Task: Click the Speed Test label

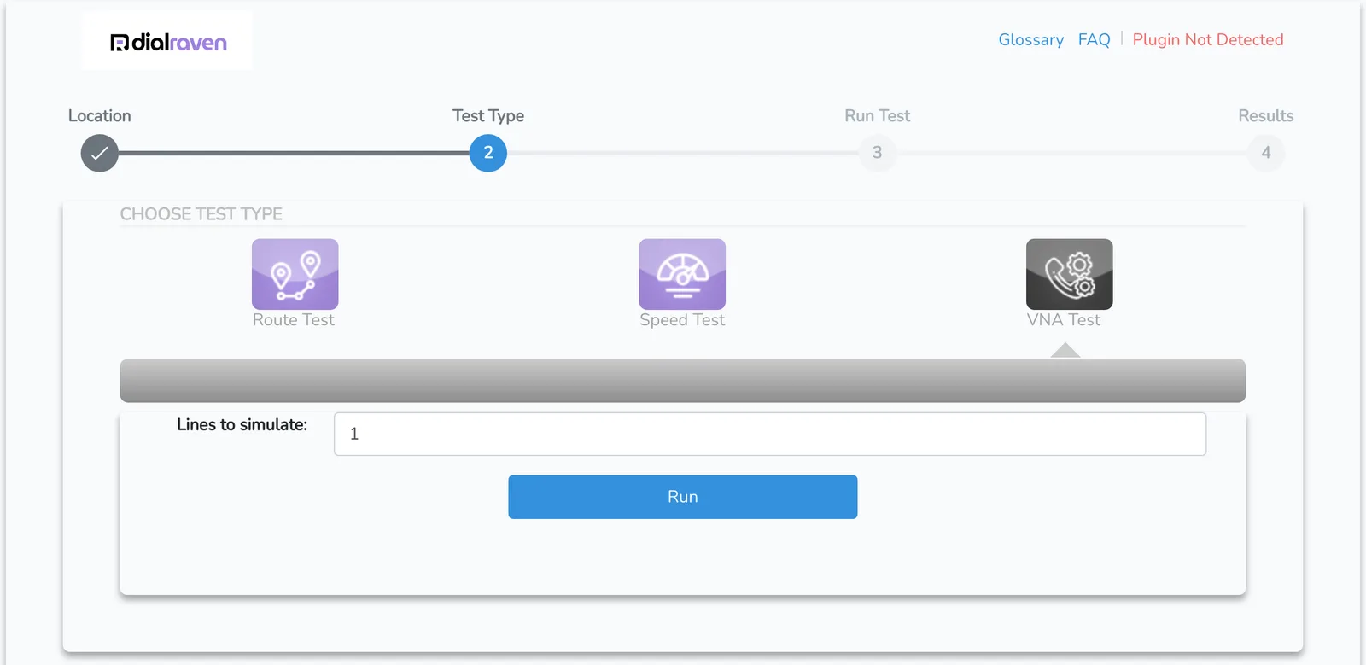Action: click(x=682, y=319)
